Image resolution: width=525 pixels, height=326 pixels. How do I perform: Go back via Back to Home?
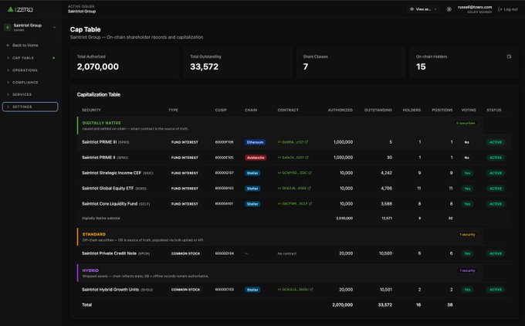(x=22, y=46)
